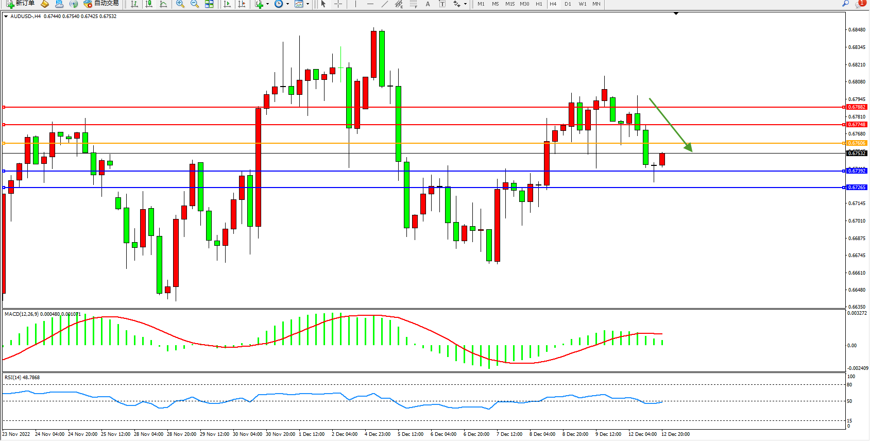870x441 pixels.
Task: Select the crosshair tool
Action: pyautogui.click(x=338, y=4)
